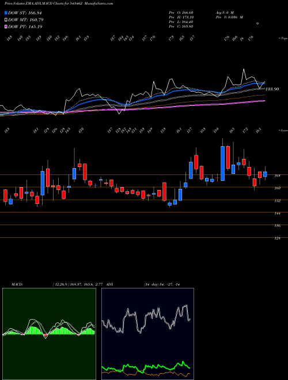Click the 'Pre H: 173.10' high value
The height and width of the screenshot is (380, 288).
click(x=181, y=17)
